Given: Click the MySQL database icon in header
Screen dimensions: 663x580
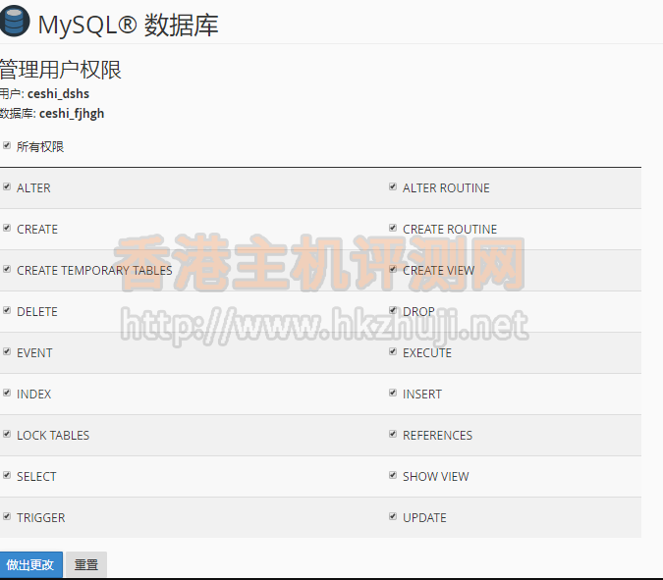Looking at the screenshot, I should 15,22.
